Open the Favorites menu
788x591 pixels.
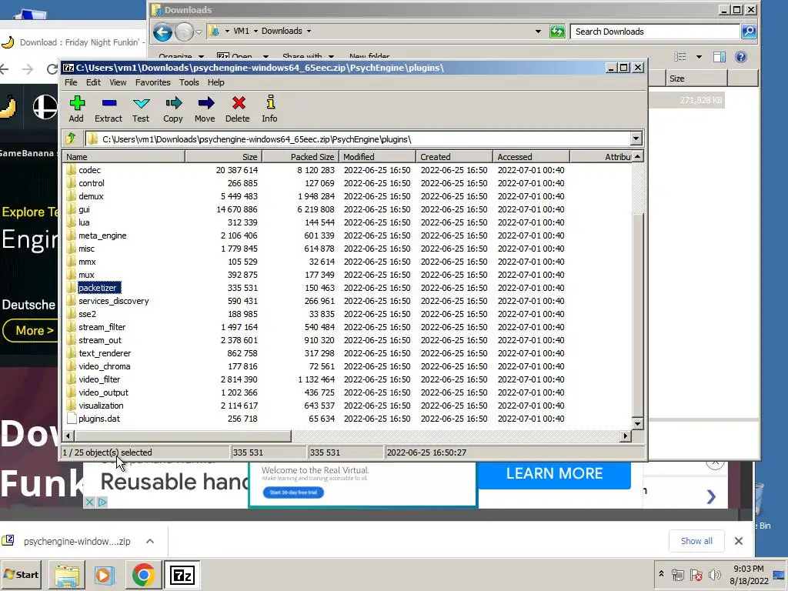coord(153,82)
